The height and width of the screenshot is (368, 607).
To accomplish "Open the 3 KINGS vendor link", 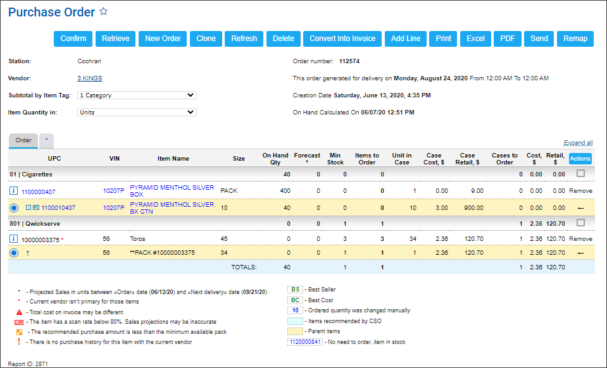I will [89, 78].
